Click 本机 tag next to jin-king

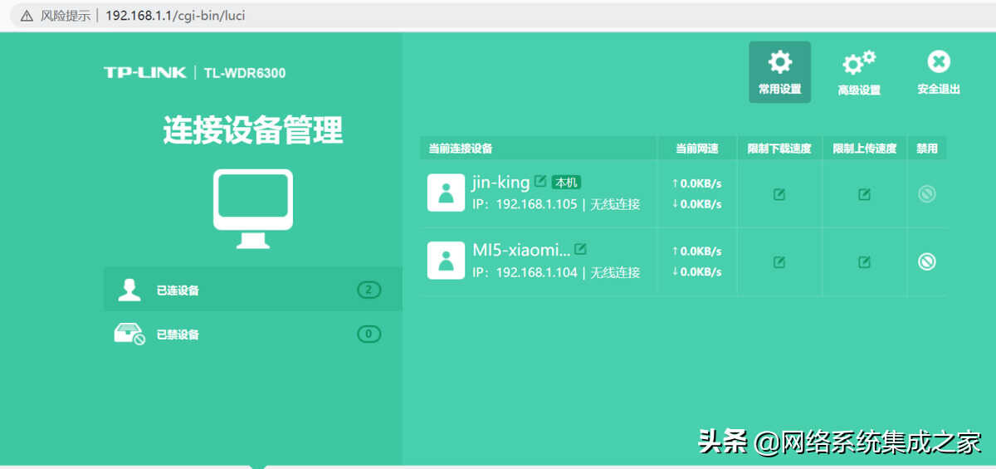(567, 182)
